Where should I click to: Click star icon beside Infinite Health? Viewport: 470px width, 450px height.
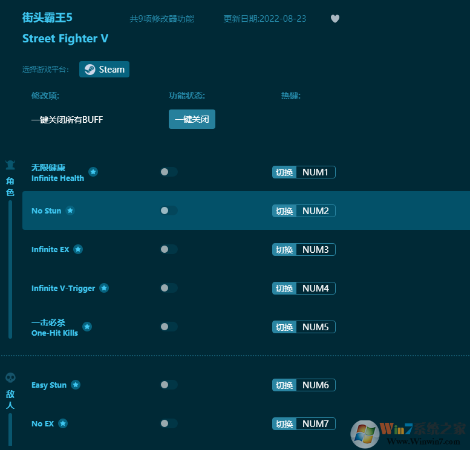tap(93, 172)
